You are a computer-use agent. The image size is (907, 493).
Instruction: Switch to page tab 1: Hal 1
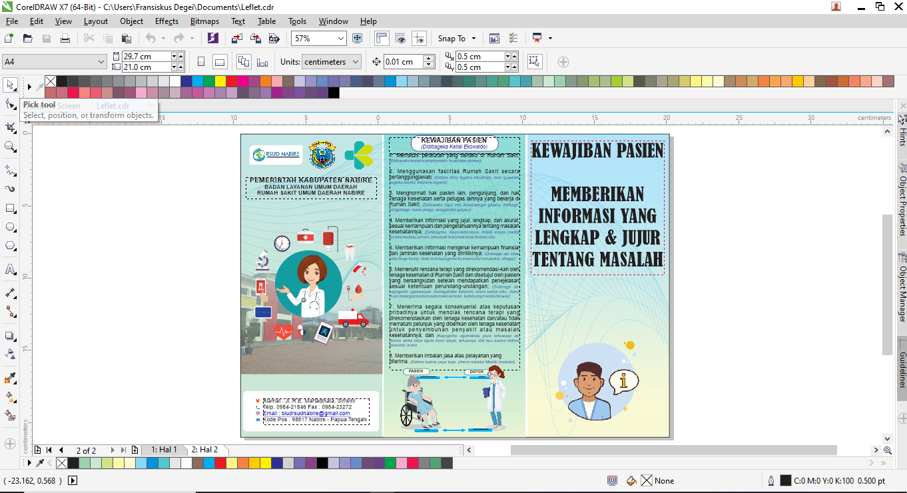[164, 450]
